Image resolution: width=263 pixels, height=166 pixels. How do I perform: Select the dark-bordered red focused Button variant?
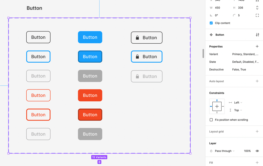[x=90, y=114]
